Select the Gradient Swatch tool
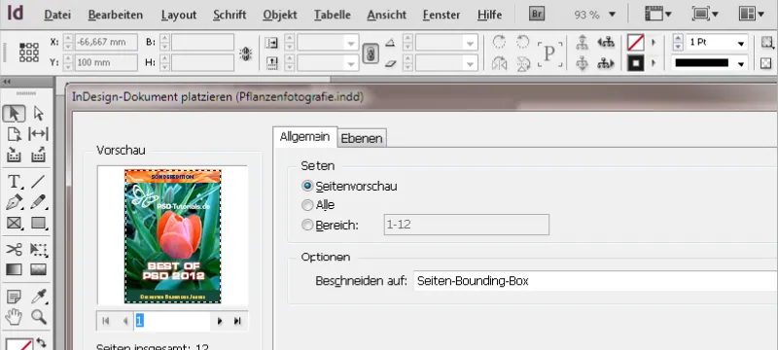The image size is (778, 350). coord(14,269)
